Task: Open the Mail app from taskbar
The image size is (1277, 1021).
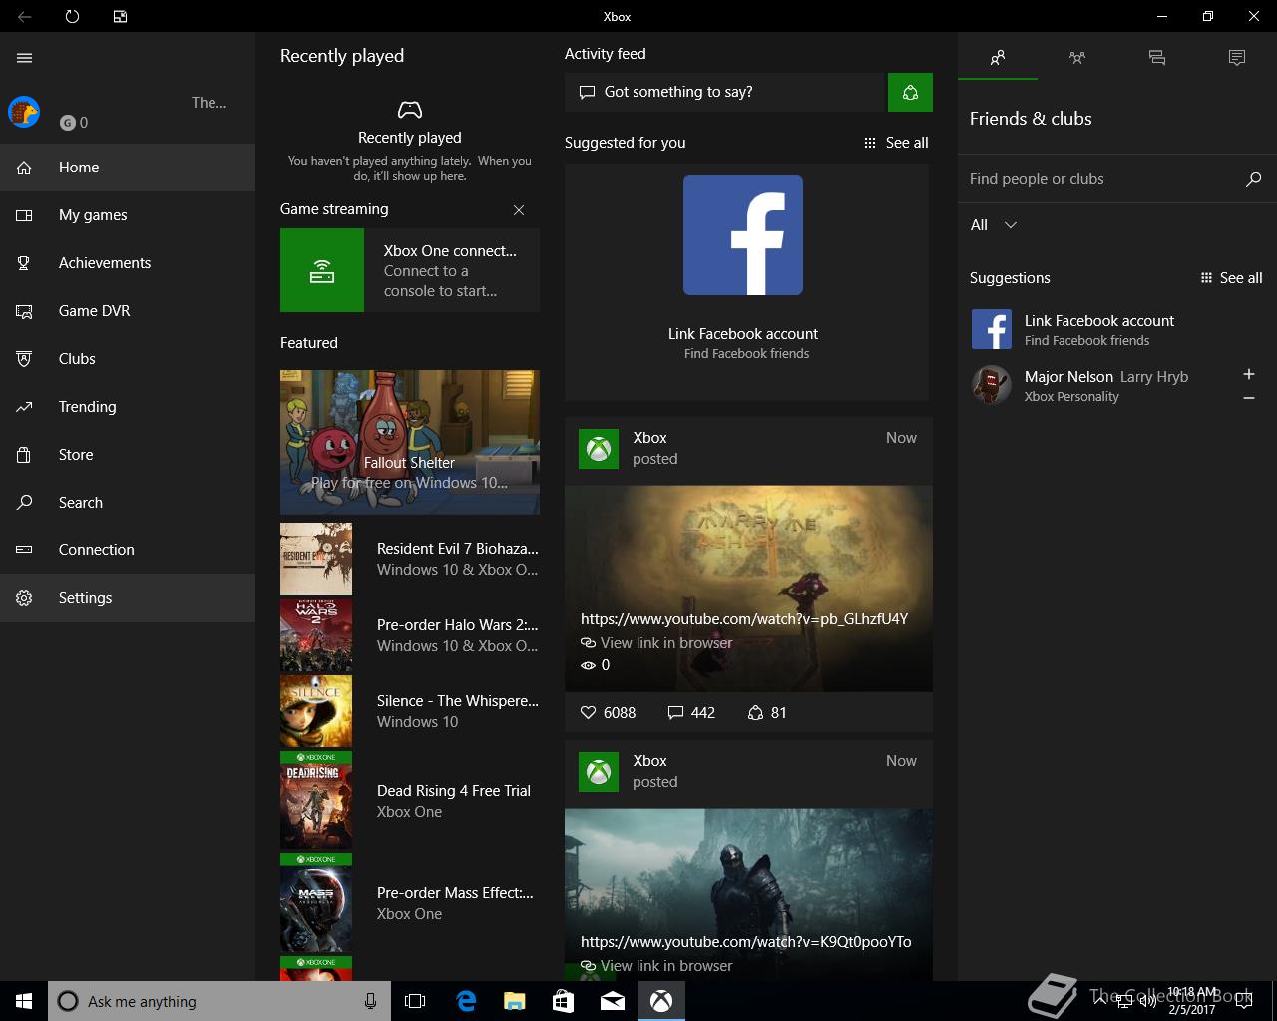Action: click(x=613, y=1001)
